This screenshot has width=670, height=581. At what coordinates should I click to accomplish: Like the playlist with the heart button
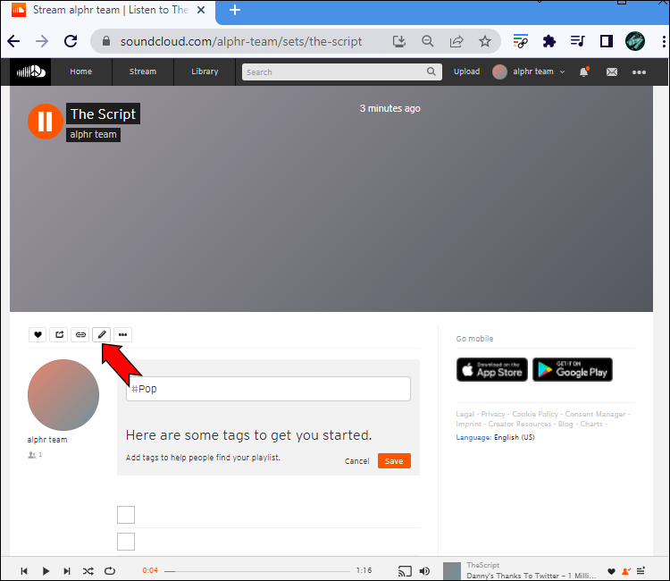pos(38,334)
